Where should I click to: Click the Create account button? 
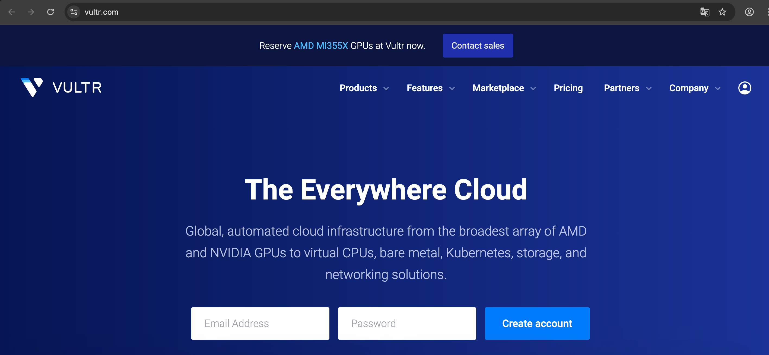click(537, 323)
